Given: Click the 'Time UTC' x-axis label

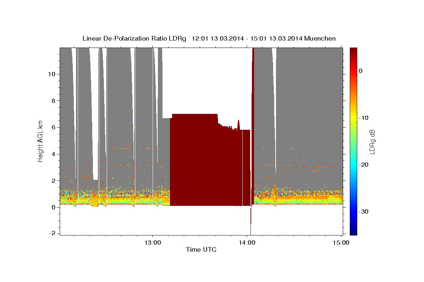Looking at the screenshot, I should click(x=201, y=250).
